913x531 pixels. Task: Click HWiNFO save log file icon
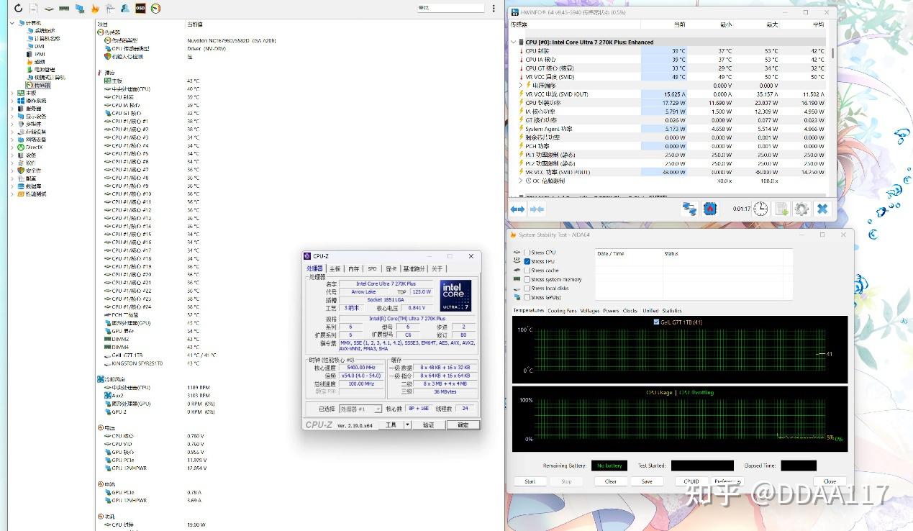(x=781, y=209)
